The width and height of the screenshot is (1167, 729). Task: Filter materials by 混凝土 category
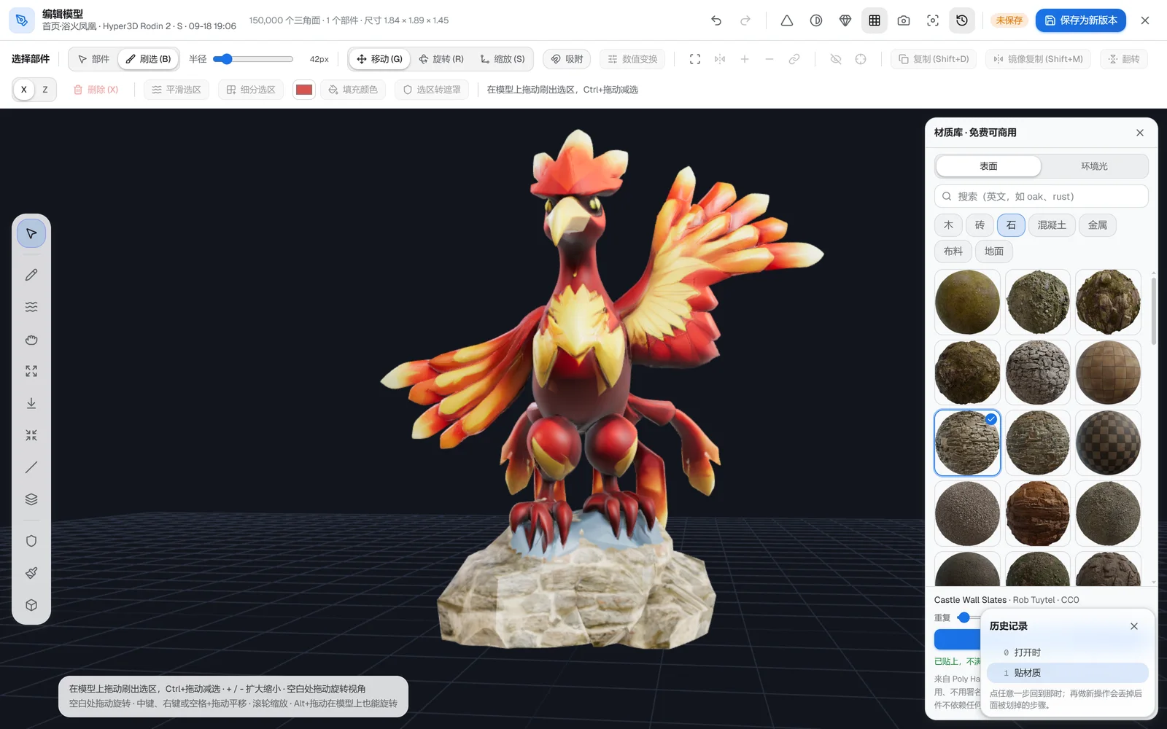pos(1052,225)
